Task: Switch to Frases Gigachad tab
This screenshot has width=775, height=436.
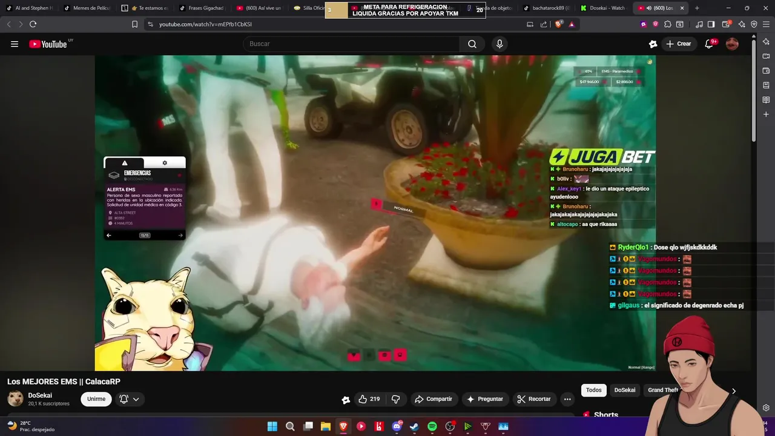Action: [202, 8]
